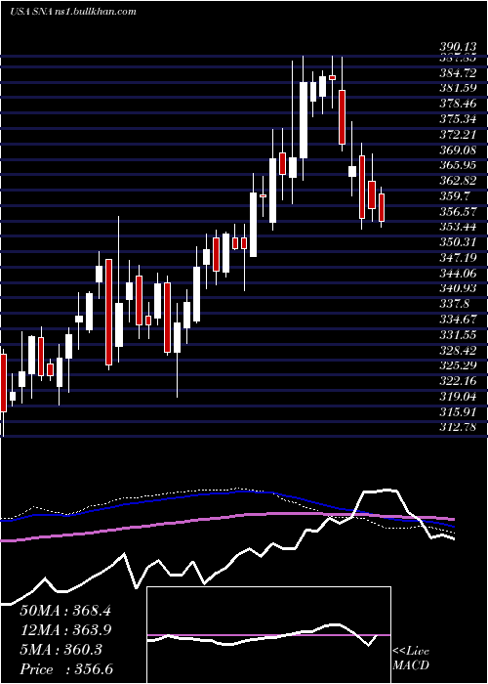The image size is (488, 684).
Task: Click the 359.7 price axis label
Action: (x=454, y=196)
